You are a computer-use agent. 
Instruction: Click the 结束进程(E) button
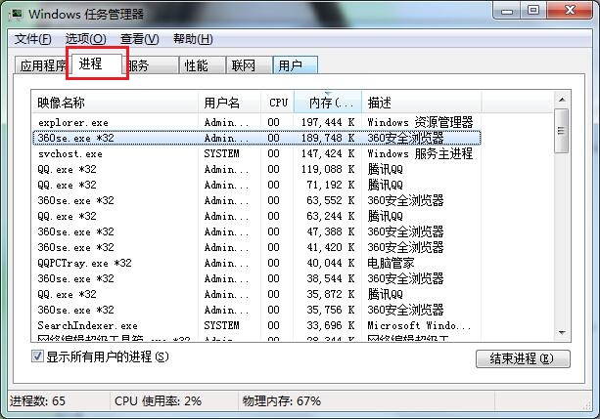point(523,358)
